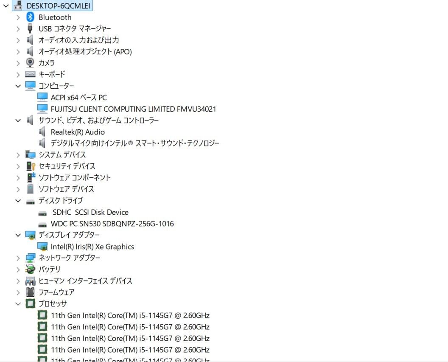This screenshot has width=448, height=362.
Task: Expand the バッテリ category
Action: click(18, 269)
